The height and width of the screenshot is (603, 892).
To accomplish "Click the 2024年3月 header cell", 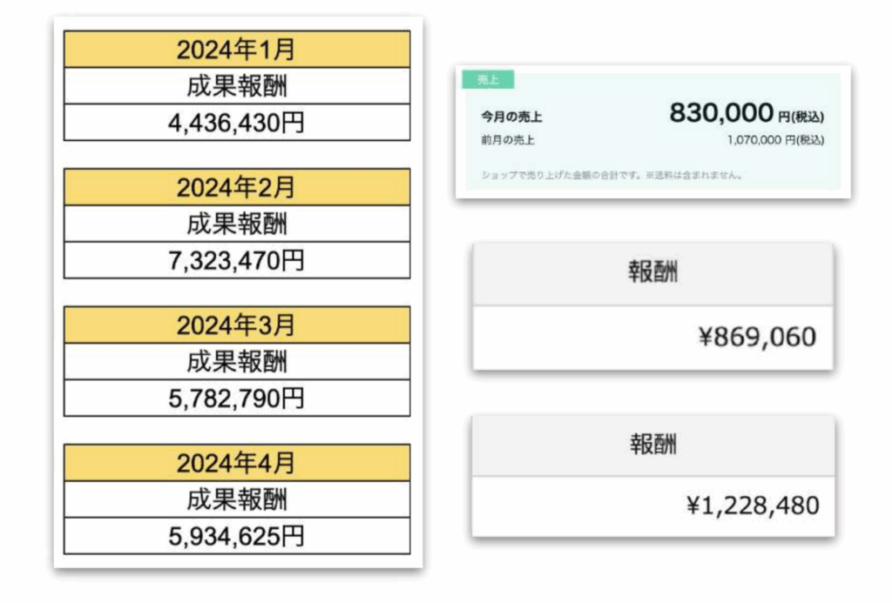I will [x=236, y=325].
